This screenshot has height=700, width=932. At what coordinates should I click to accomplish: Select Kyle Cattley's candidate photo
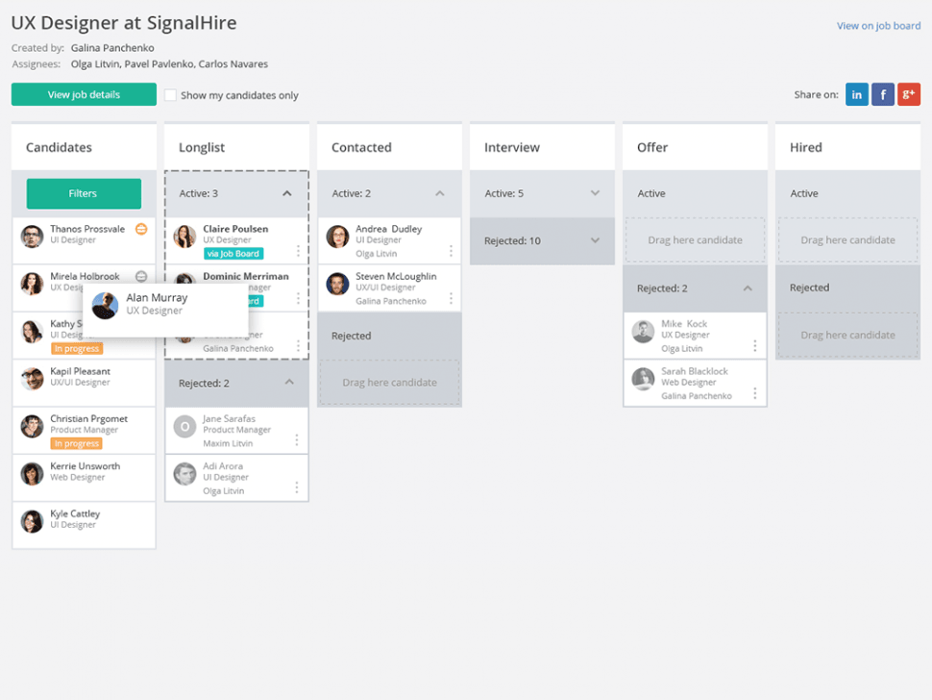[x=33, y=520]
